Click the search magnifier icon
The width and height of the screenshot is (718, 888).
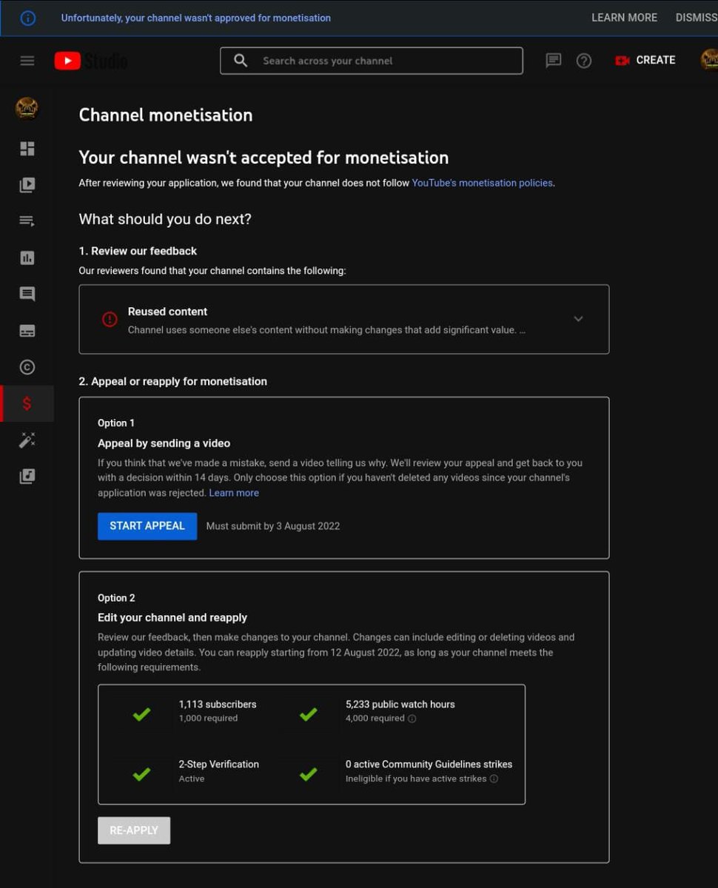coord(241,61)
